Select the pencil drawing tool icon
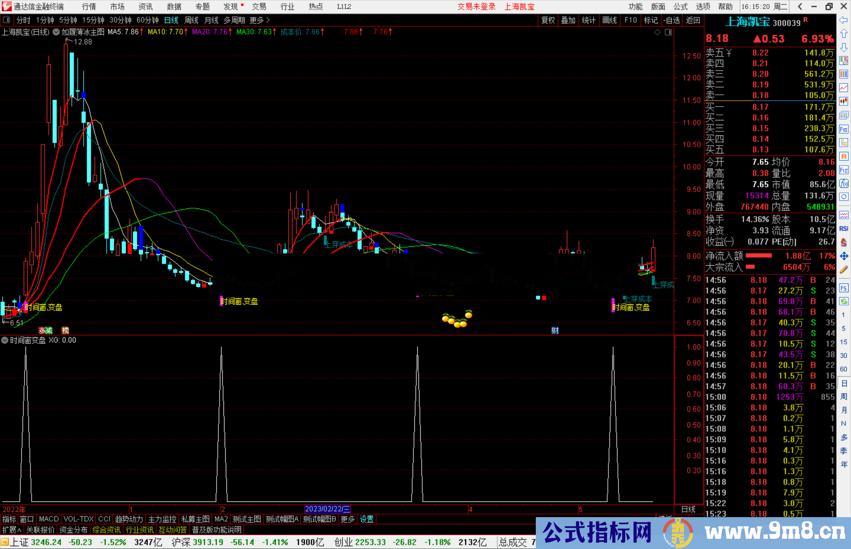This screenshot has height=549, width=851. [x=844, y=270]
